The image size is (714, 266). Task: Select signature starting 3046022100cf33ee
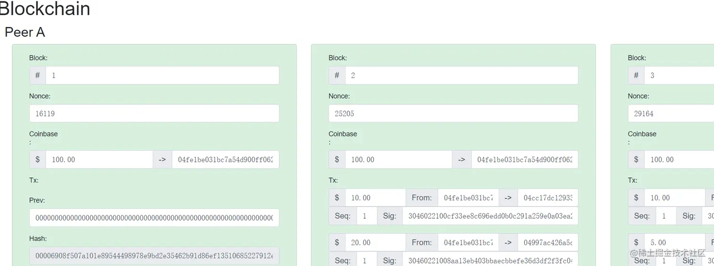point(490,215)
